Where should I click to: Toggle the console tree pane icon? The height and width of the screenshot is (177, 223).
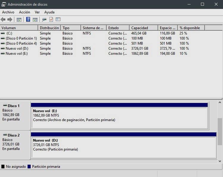pos(19,20)
